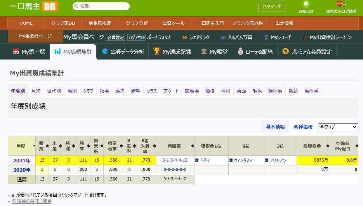Open ローテ&配当 tab

[255, 52]
